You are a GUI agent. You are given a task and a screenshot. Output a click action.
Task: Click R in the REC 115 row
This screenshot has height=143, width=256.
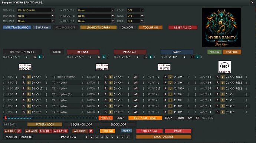[24, 89]
